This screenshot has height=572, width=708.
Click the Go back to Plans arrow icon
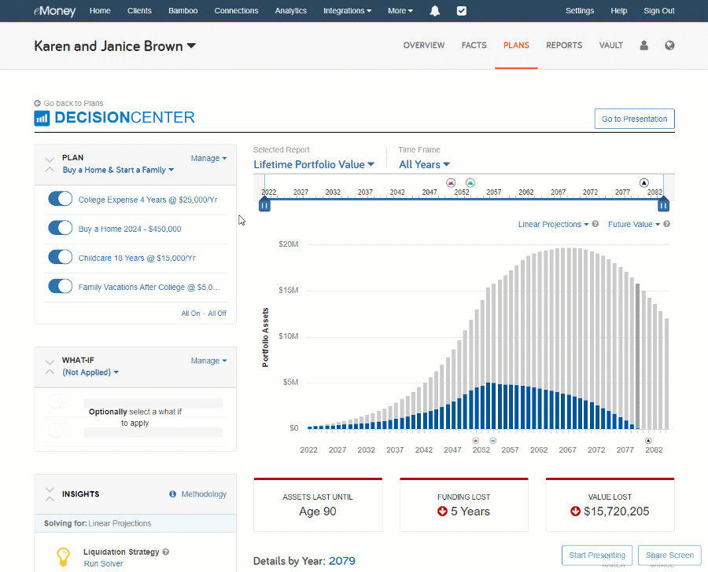coord(38,103)
